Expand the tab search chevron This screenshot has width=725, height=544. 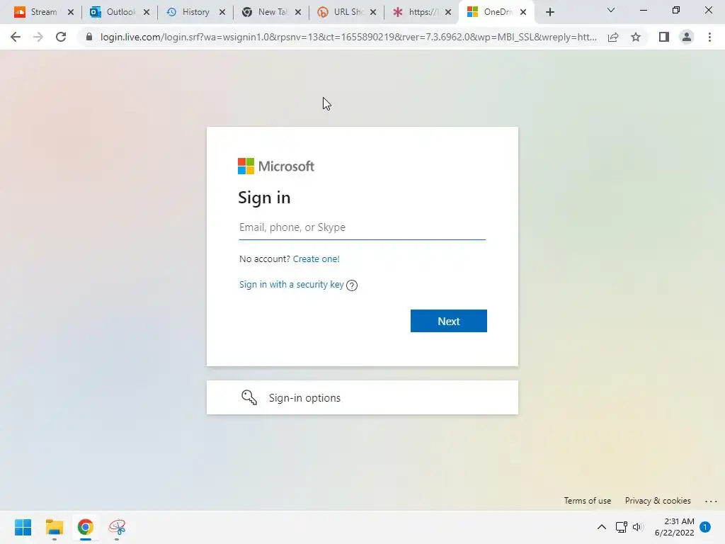pos(611,10)
